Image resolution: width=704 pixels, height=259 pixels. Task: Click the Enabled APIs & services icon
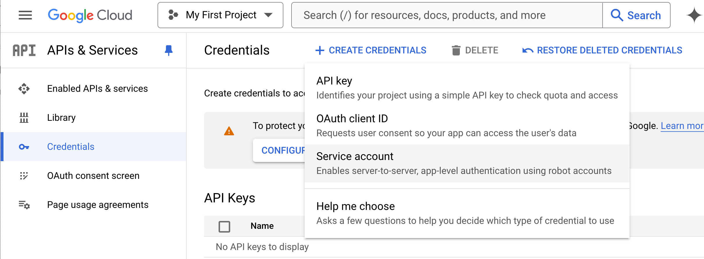point(24,89)
